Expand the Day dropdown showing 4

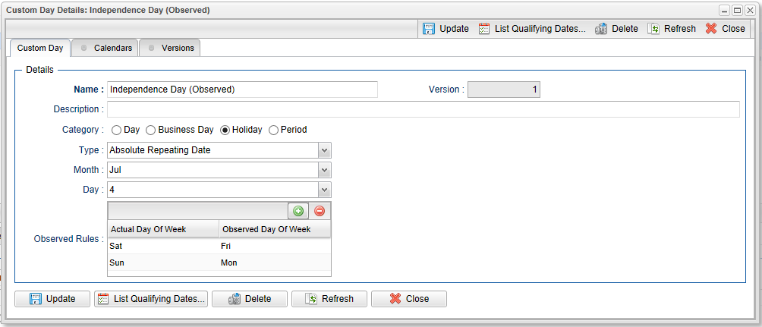tap(324, 190)
